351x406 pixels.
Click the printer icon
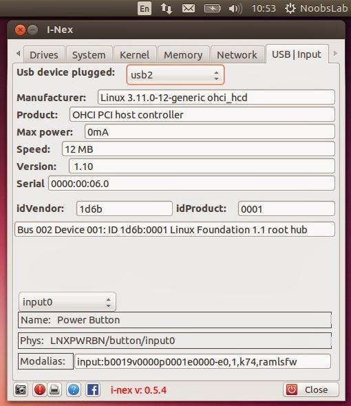[x=54, y=389]
